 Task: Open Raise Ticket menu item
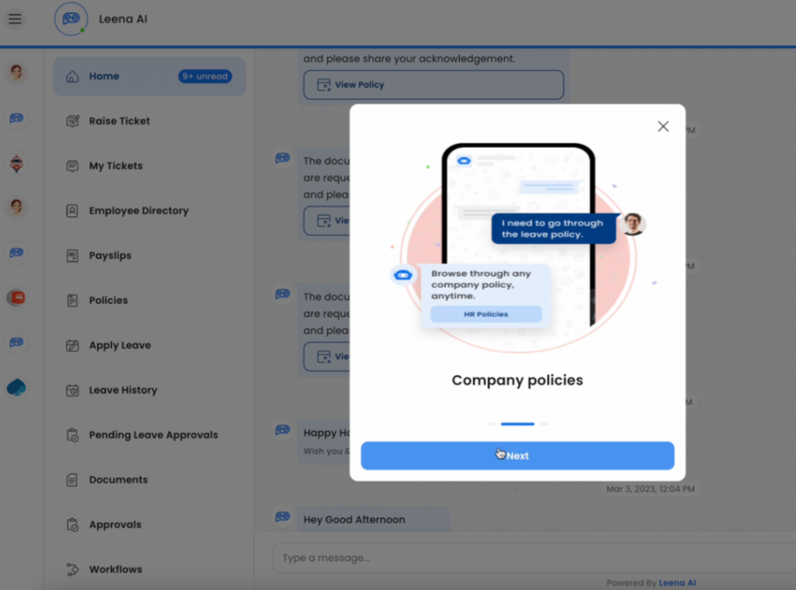pyautogui.click(x=119, y=122)
